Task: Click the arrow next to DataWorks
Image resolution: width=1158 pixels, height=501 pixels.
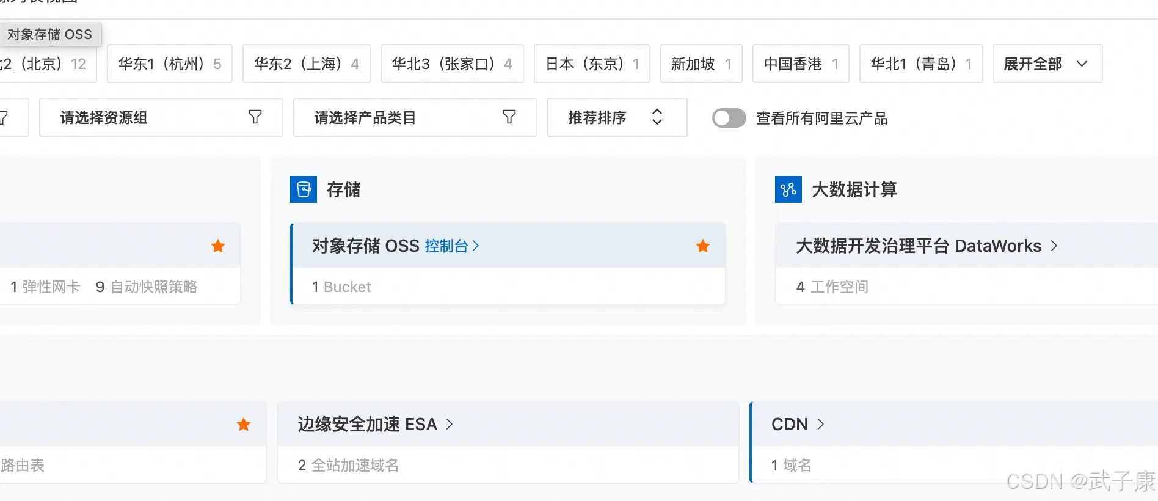Action: 1054,246
